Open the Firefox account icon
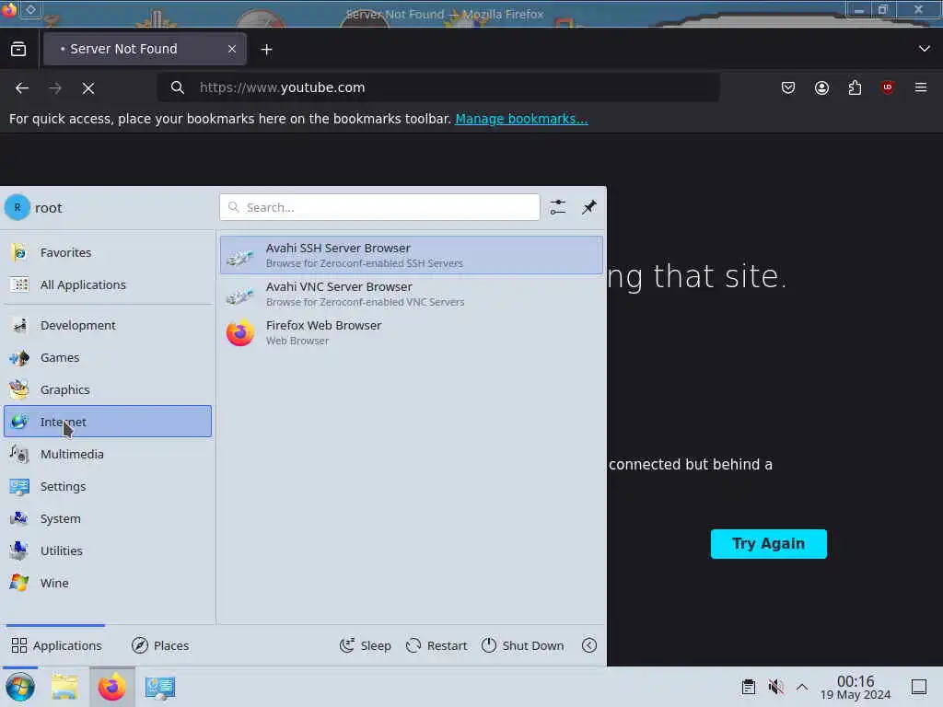 (821, 87)
